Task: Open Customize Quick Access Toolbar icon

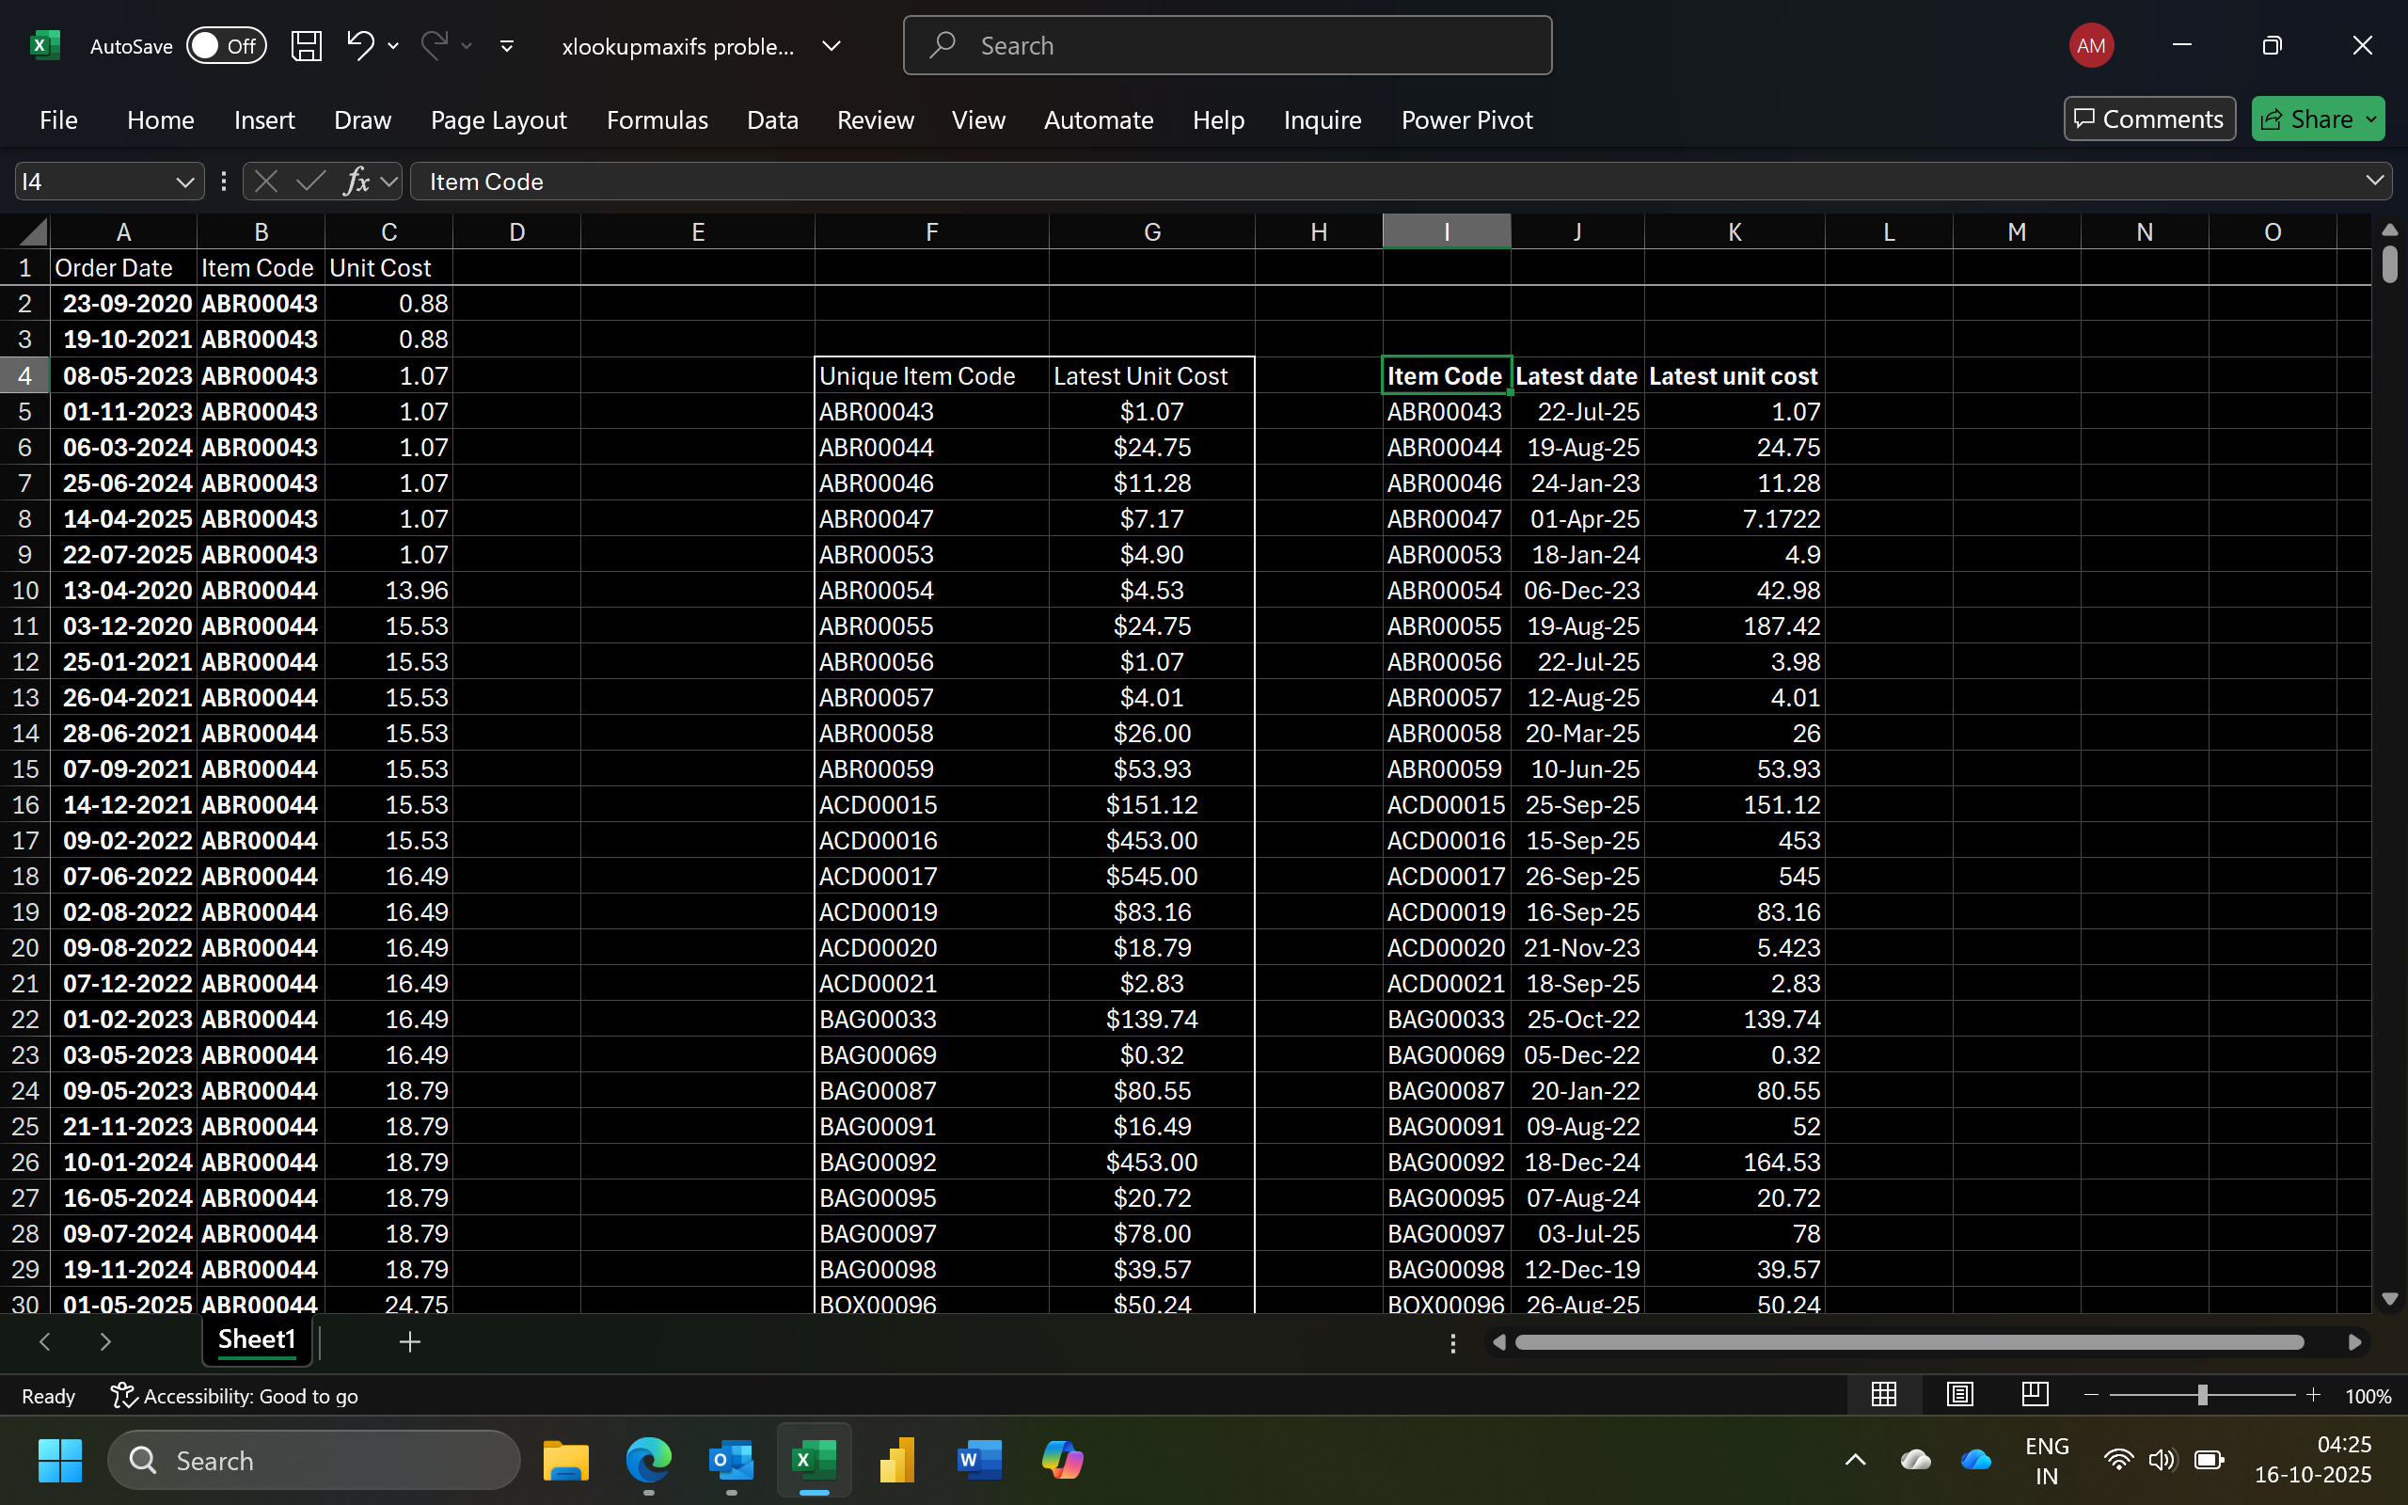Action: point(506,46)
